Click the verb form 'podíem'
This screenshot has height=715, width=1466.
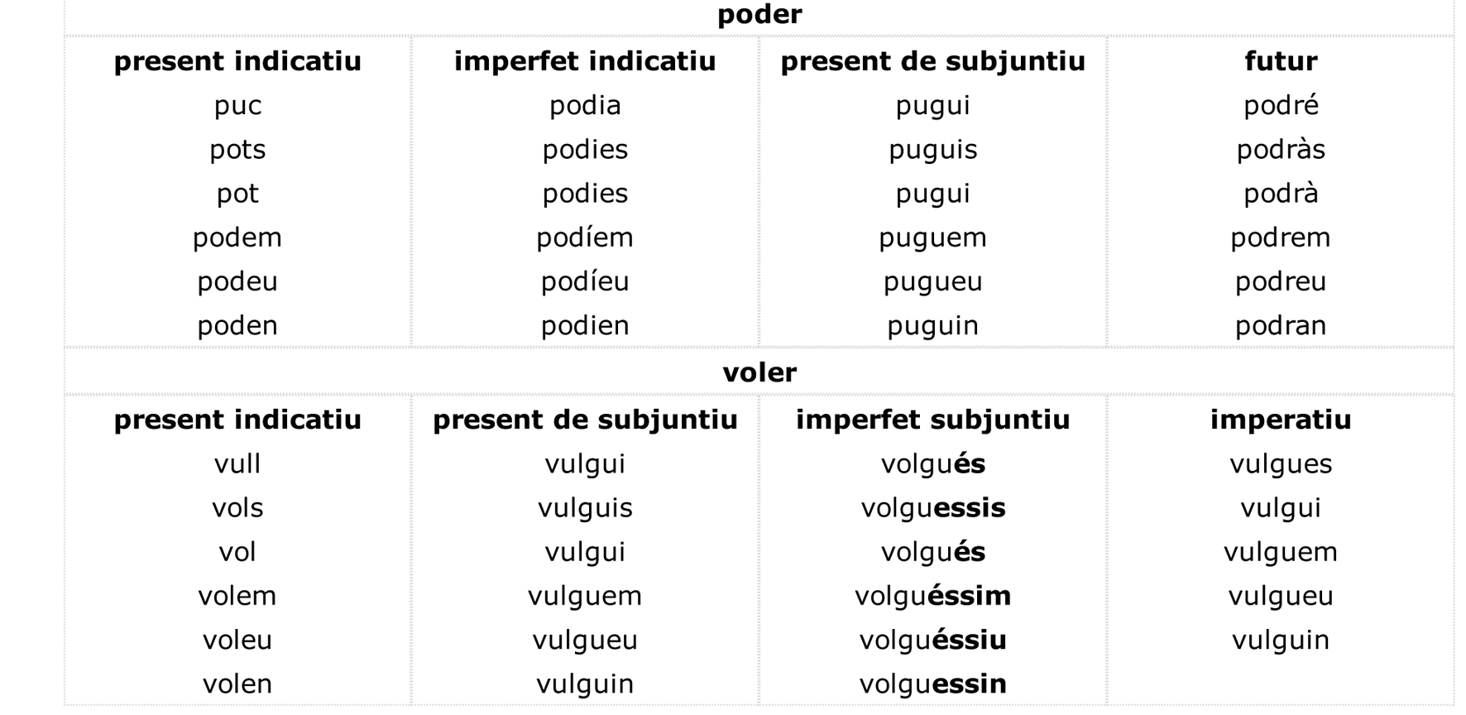585,238
